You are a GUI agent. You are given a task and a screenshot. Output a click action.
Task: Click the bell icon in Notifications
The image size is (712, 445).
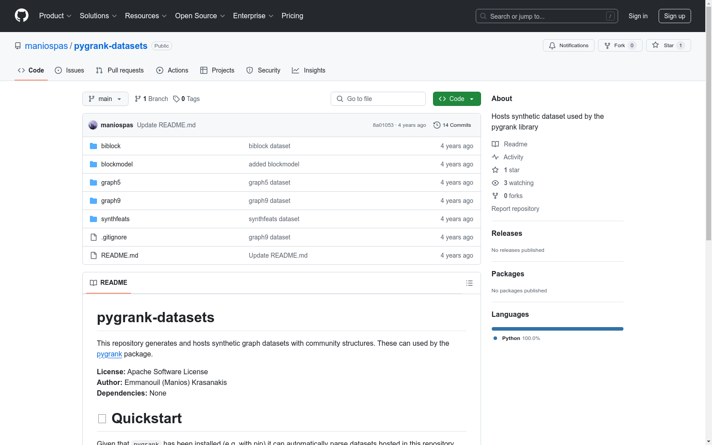tap(552, 45)
